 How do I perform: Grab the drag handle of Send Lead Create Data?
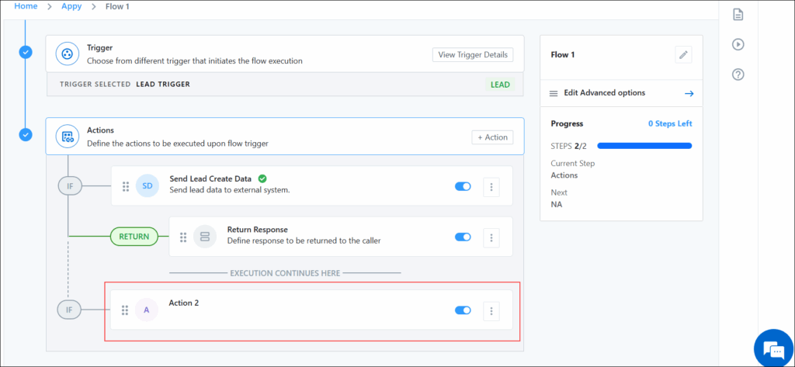[126, 186]
